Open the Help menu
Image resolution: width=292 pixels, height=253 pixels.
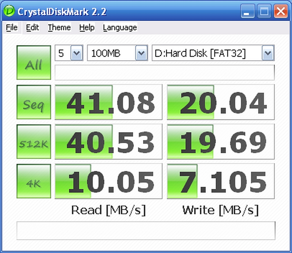87,27
